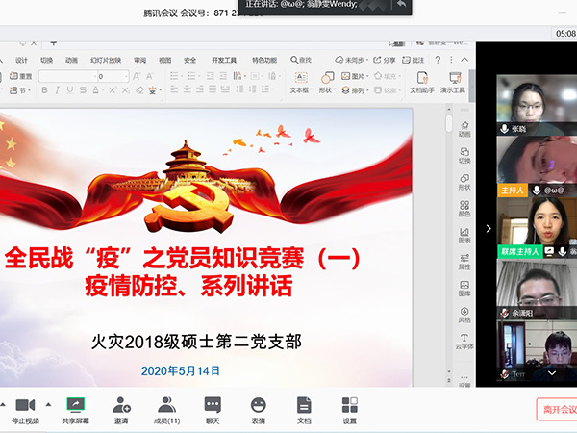The width and height of the screenshot is (577, 433).
Task: Click the 分享 share icon in ribbon
Action: pyautogui.click(x=384, y=60)
